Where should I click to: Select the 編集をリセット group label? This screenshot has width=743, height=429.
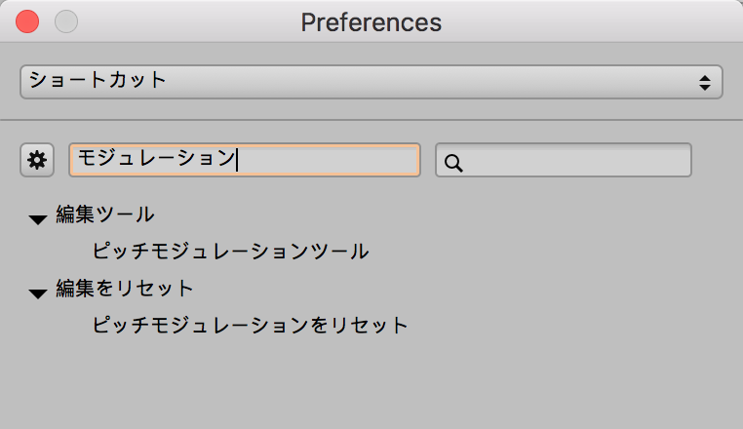(x=125, y=289)
